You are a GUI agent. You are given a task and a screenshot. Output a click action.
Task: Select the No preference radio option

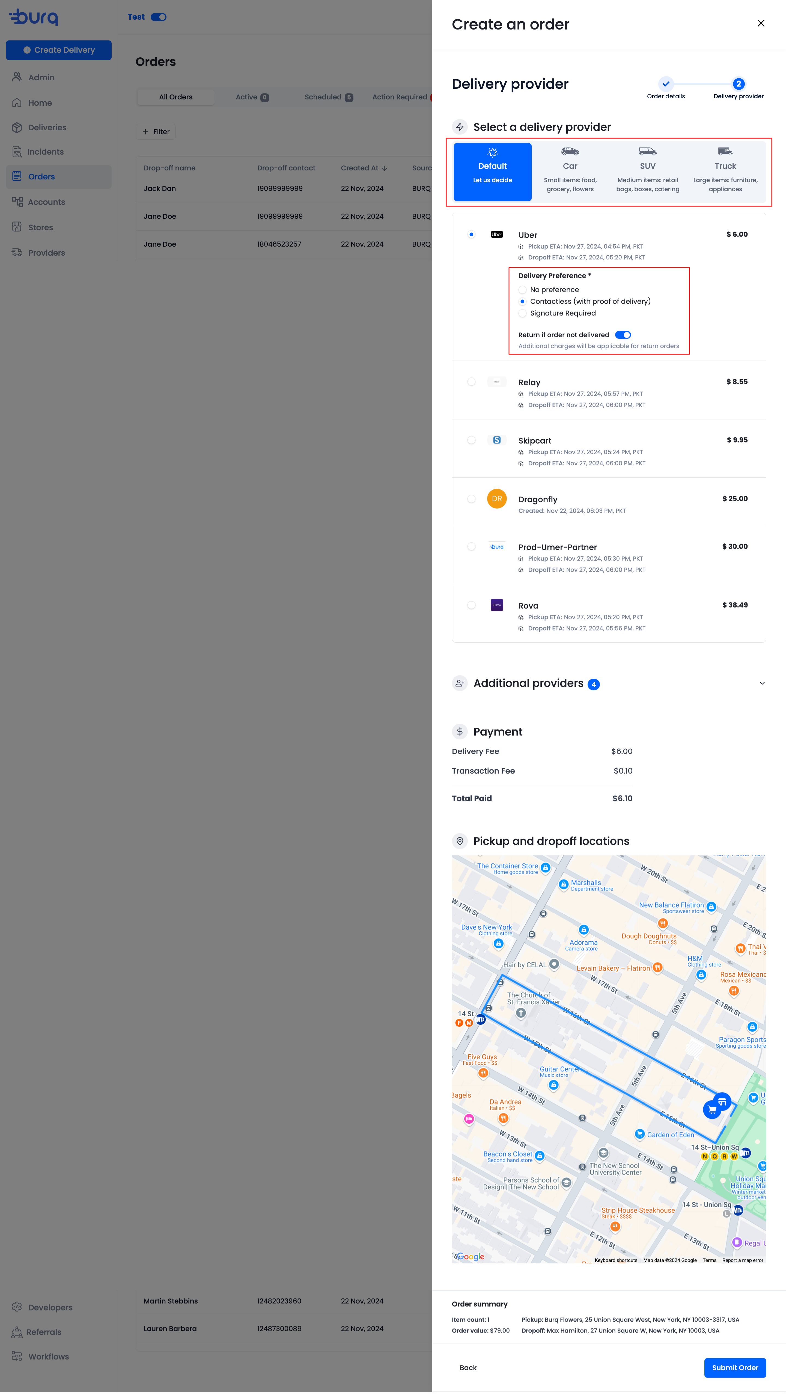click(x=522, y=290)
